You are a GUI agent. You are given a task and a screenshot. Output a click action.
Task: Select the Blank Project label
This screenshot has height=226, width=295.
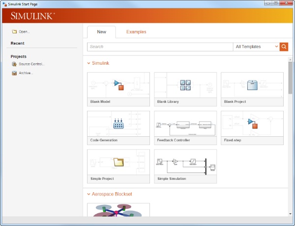(x=235, y=101)
